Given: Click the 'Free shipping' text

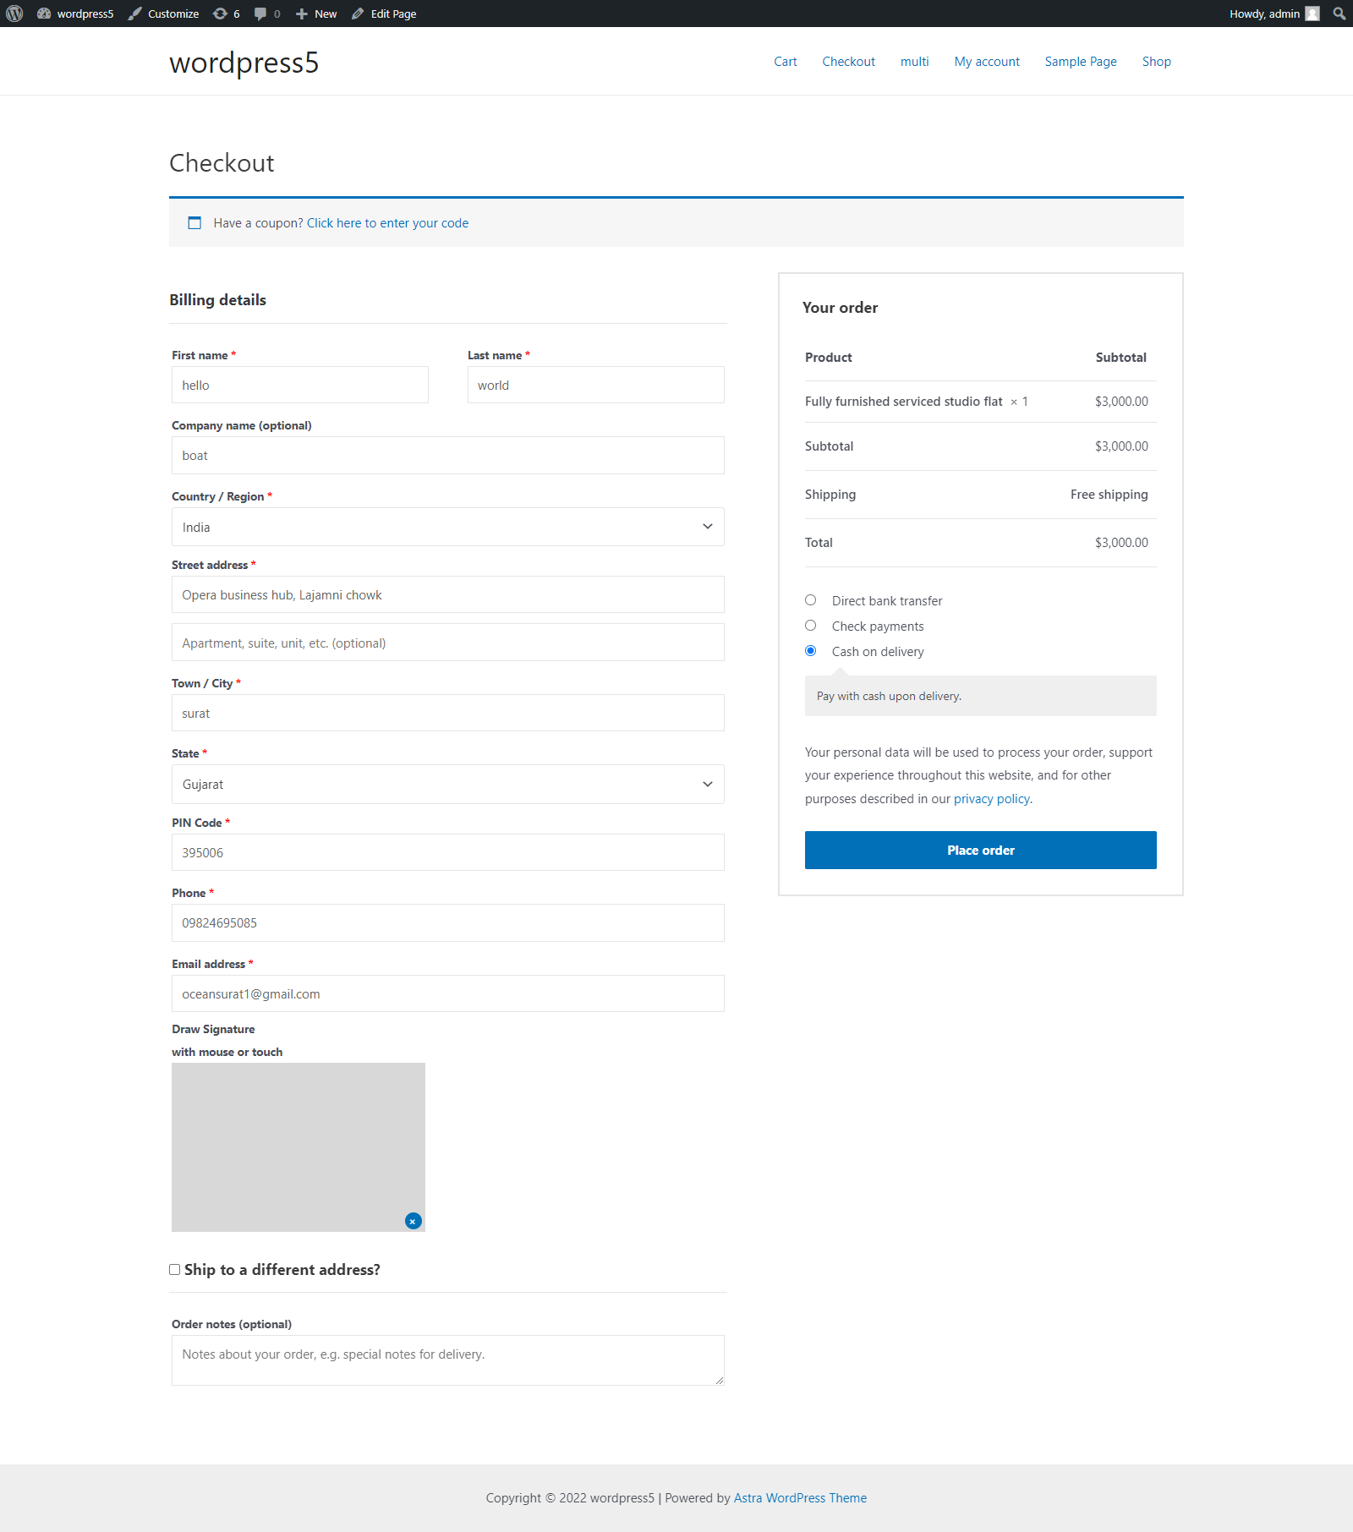Looking at the screenshot, I should (x=1109, y=495).
